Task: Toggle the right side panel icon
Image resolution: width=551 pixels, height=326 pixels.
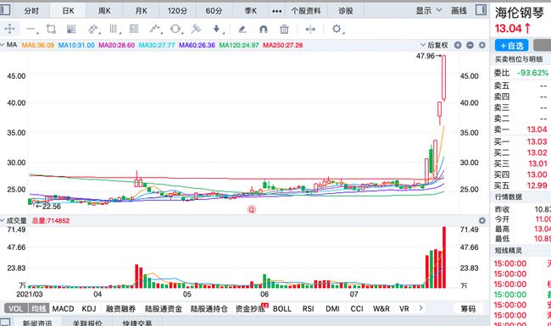Action: tap(481, 10)
